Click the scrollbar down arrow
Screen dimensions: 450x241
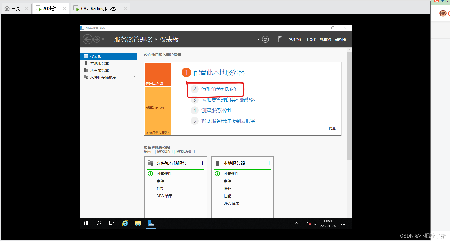click(x=349, y=216)
